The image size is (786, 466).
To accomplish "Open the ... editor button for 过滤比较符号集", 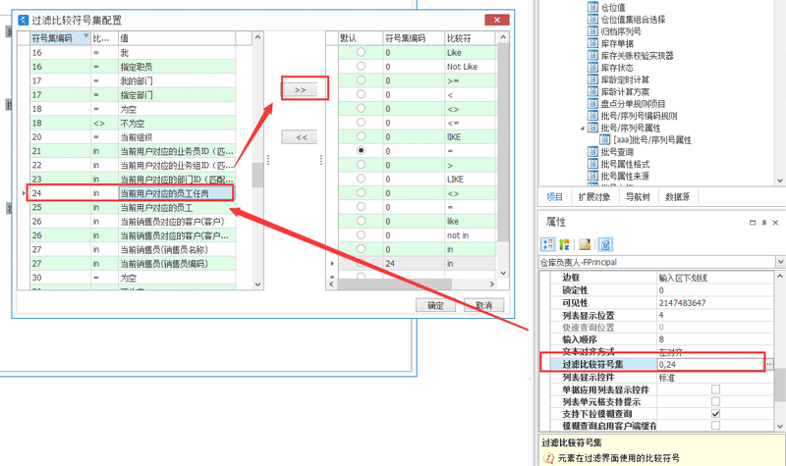I will click(x=769, y=364).
